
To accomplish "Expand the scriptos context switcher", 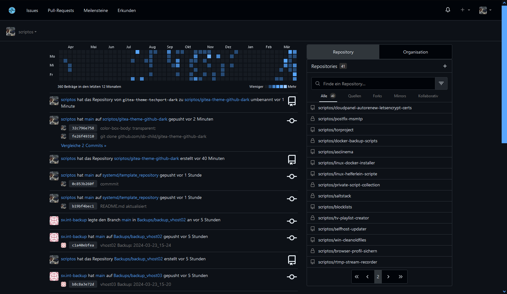I will [x=27, y=32].
